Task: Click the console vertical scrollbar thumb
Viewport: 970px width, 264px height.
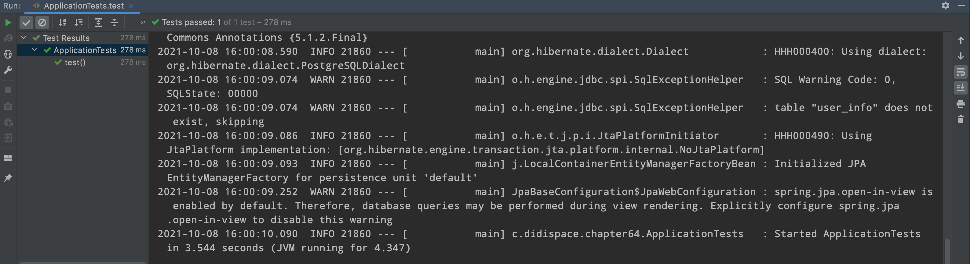Action: [x=947, y=251]
